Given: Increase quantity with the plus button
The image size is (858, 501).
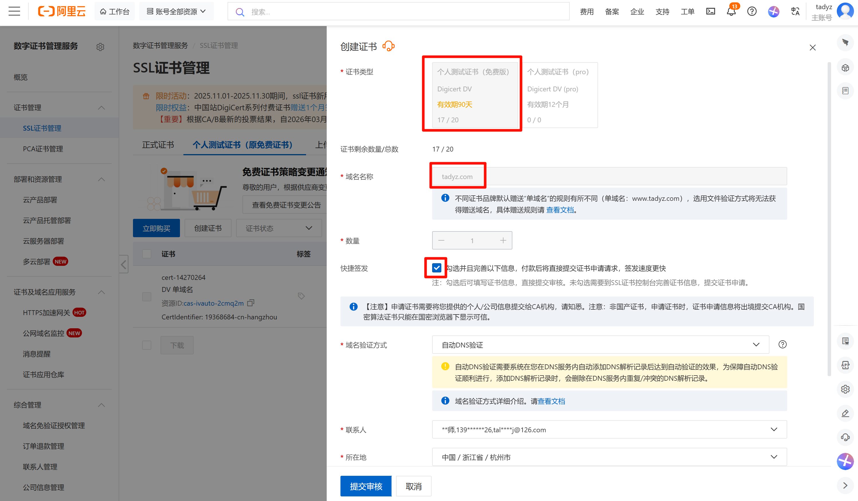Looking at the screenshot, I should [503, 240].
